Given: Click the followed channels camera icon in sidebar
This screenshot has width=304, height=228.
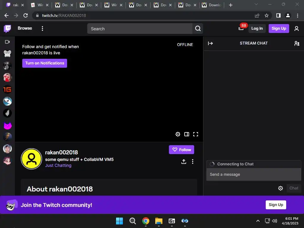Looking at the screenshot, I should [x=7, y=42].
